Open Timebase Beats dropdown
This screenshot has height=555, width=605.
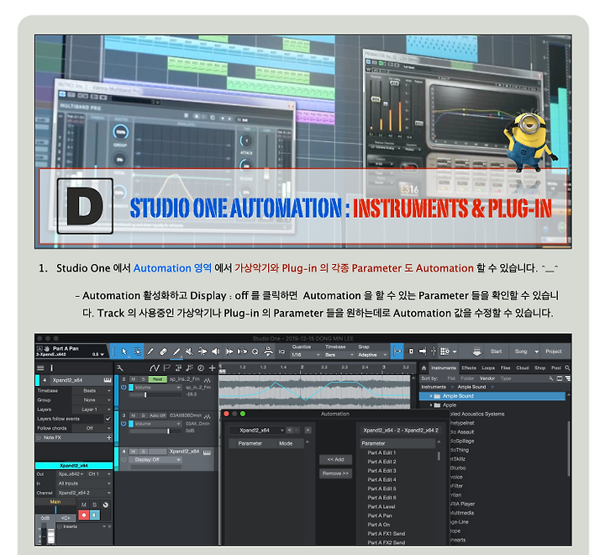(x=92, y=391)
